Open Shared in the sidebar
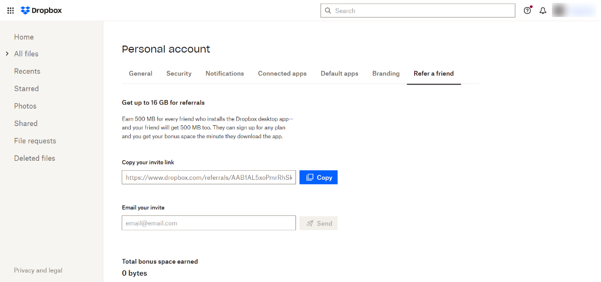This screenshot has width=601, height=282. pyautogui.click(x=26, y=123)
